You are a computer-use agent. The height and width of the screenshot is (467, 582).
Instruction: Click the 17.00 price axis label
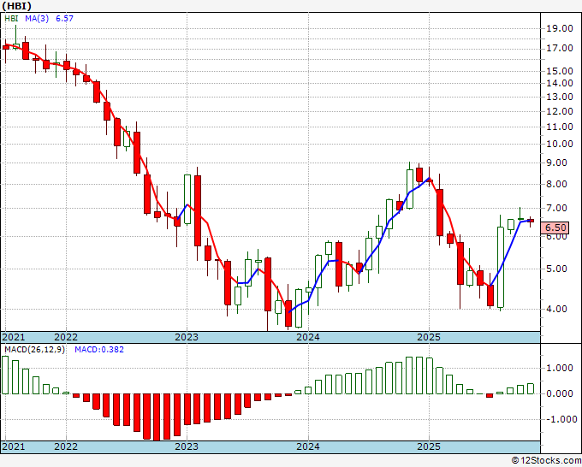(560, 48)
